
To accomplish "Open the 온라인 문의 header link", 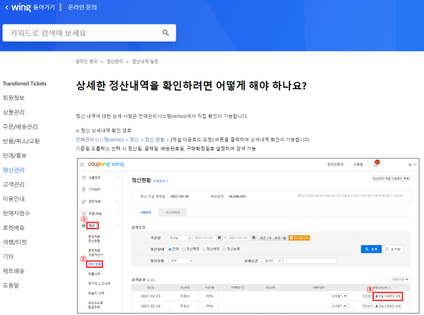I will (x=82, y=7).
